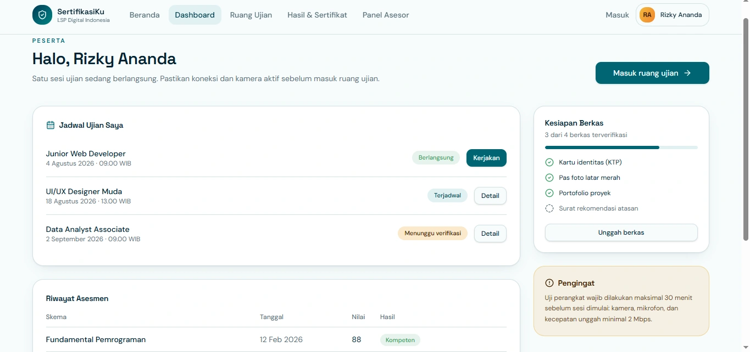Click the Pengingat heading text

[x=576, y=283]
